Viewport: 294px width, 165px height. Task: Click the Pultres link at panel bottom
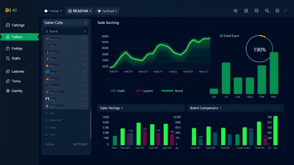(50, 144)
